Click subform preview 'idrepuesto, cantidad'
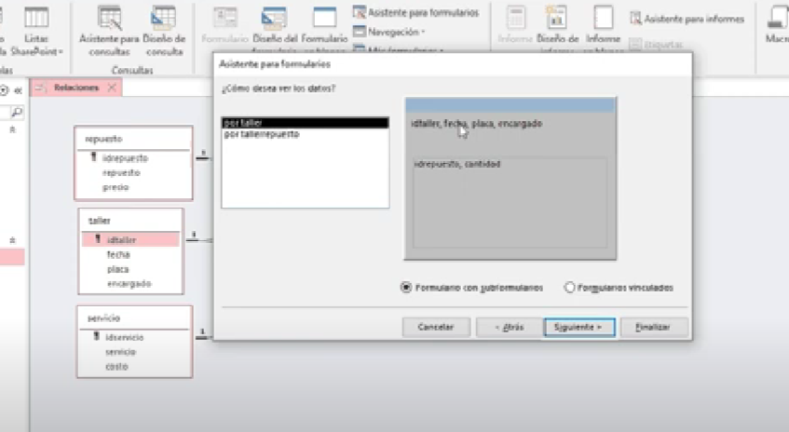This screenshot has height=432, width=789. coord(457,164)
